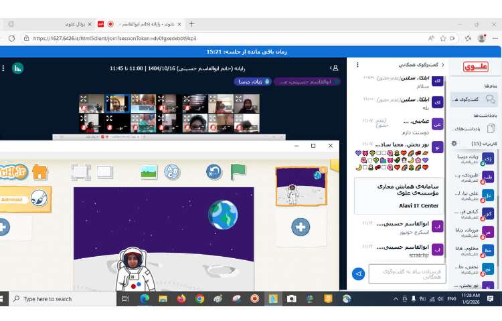The height and width of the screenshot is (321, 502).
Task: Click the ScratchJr reset characters icon
Action: 214,172
